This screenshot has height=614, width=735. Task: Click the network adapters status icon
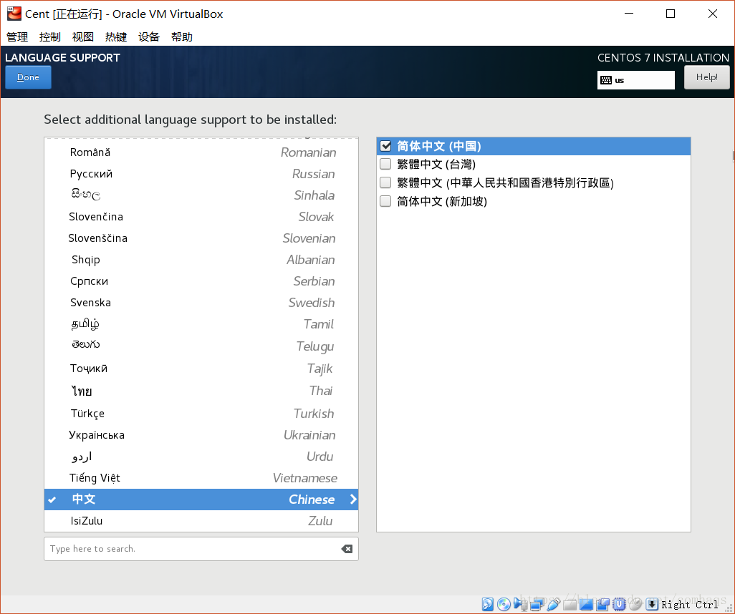click(x=537, y=604)
